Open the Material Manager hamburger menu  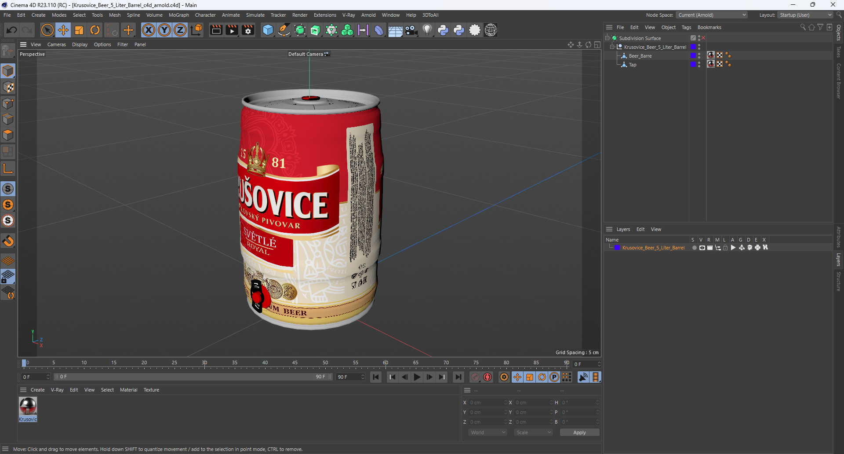pos(23,390)
